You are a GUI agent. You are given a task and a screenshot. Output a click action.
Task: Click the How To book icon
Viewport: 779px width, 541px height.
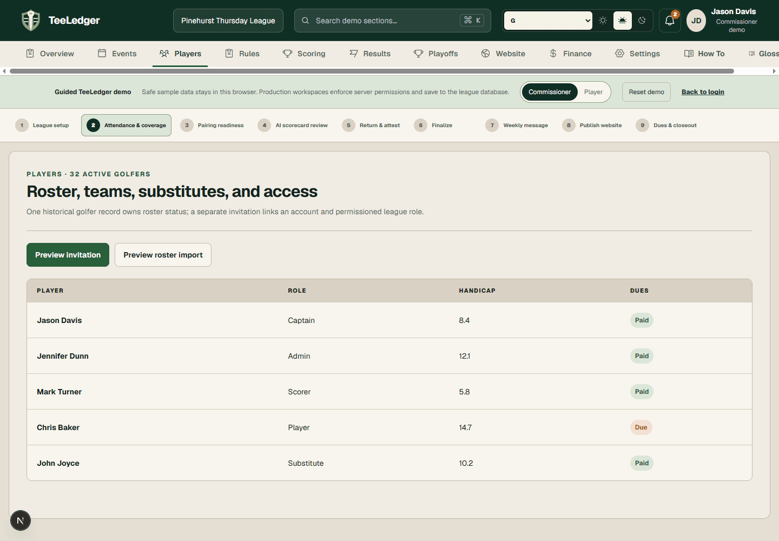(689, 54)
